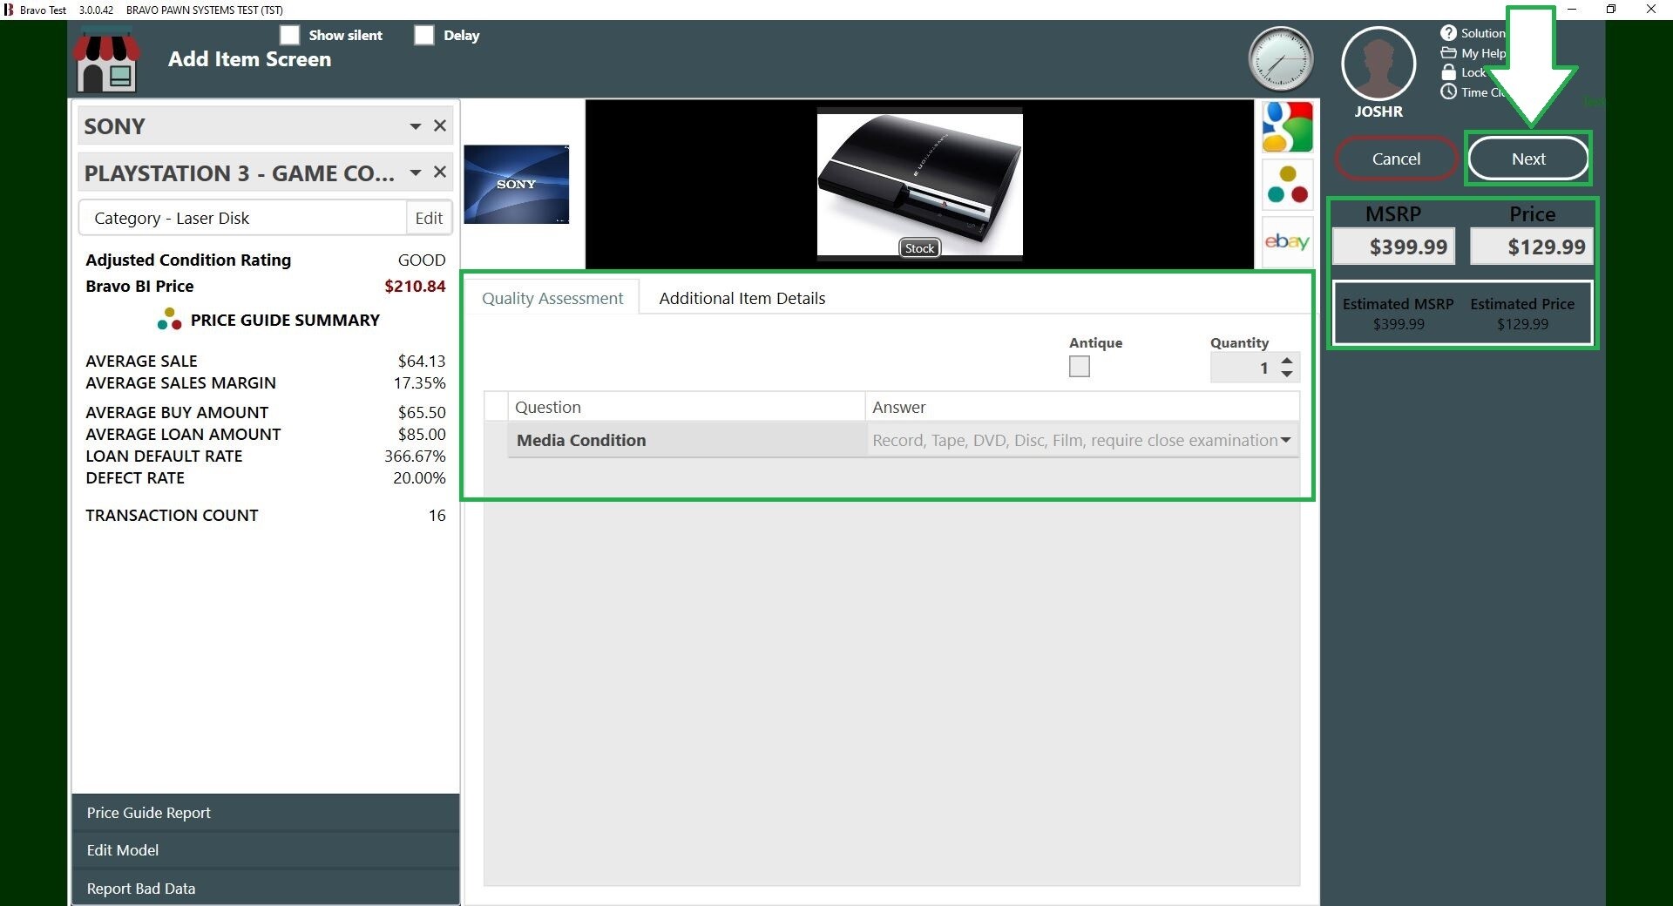This screenshot has height=906, width=1673.
Task: Click the Time Clock icon
Action: click(1448, 91)
